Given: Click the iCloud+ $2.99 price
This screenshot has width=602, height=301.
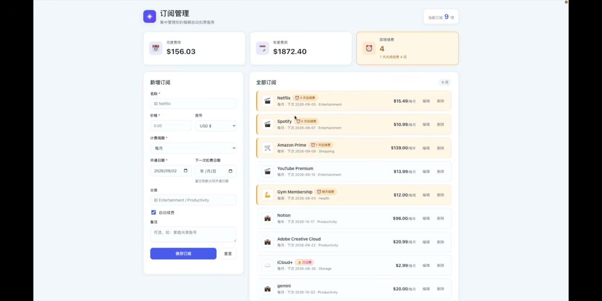Looking at the screenshot, I should pyautogui.click(x=402, y=265).
